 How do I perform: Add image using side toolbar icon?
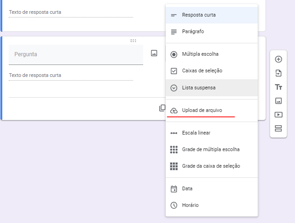pos(278,100)
